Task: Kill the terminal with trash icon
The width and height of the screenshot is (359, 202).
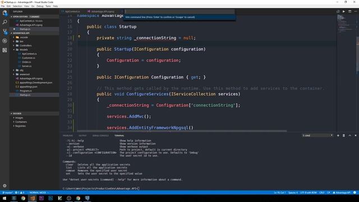Action: [x=344, y=136]
